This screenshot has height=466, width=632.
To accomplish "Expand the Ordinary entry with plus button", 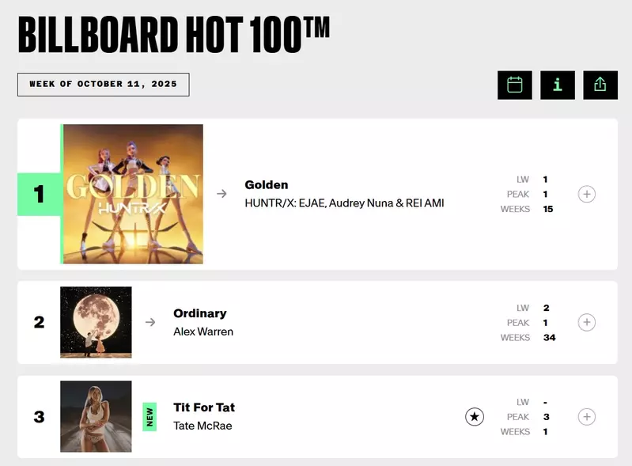I will [586, 322].
